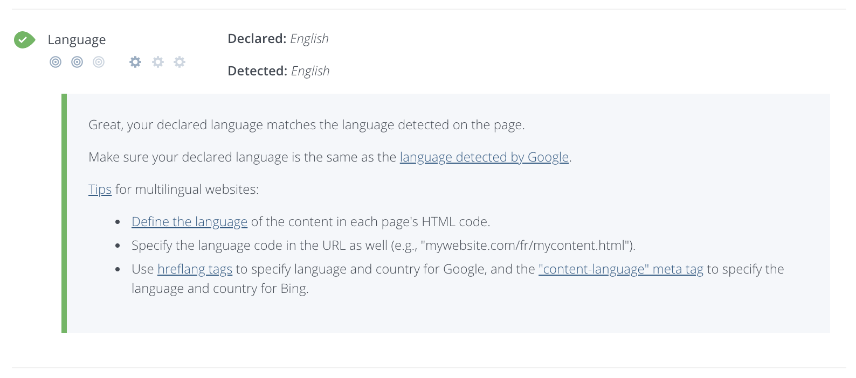Toggle the highest importance bullseye marker
This screenshot has height=378, width=856.
coord(56,62)
